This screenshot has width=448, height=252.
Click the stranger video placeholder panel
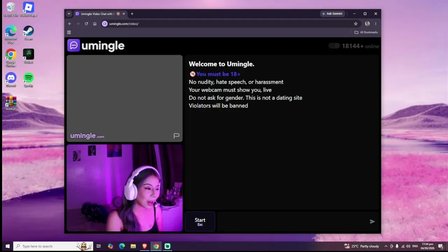point(125,98)
